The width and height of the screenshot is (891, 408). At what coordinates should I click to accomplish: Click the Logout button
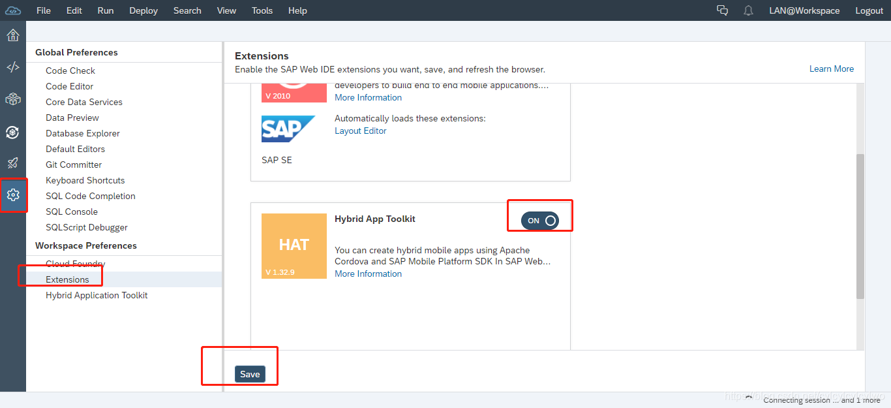(869, 10)
